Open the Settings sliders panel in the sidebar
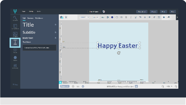The image size is (186, 105). click(15, 66)
